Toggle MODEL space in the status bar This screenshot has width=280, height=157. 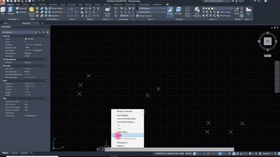pyautogui.click(x=189, y=154)
